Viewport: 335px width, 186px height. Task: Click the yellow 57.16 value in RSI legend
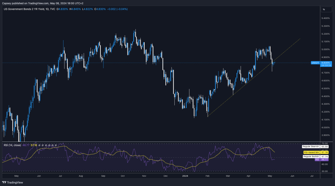click(34, 145)
